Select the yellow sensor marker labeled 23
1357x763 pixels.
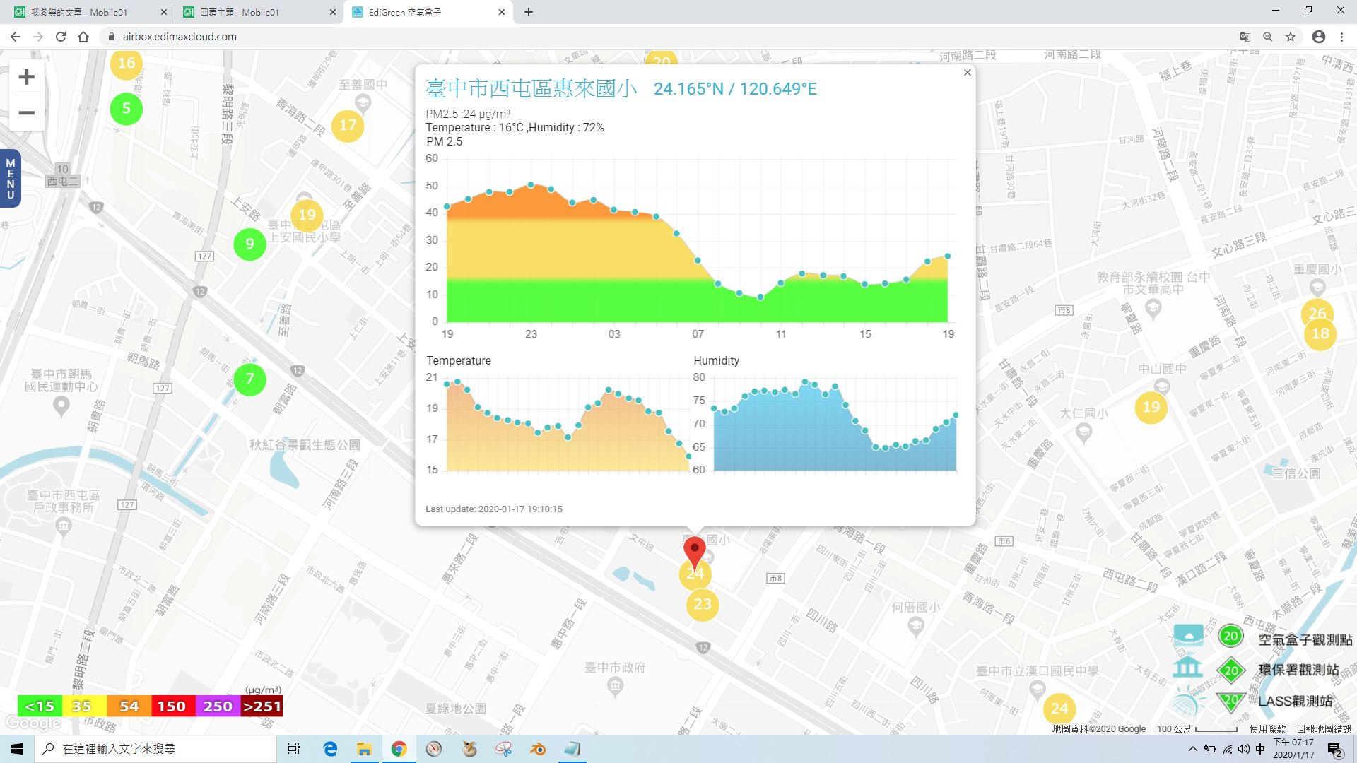[703, 605]
